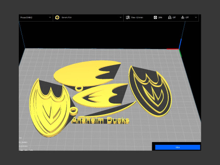Click the blue Slice button
The width and height of the screenshot is (220, 165).
177,148
